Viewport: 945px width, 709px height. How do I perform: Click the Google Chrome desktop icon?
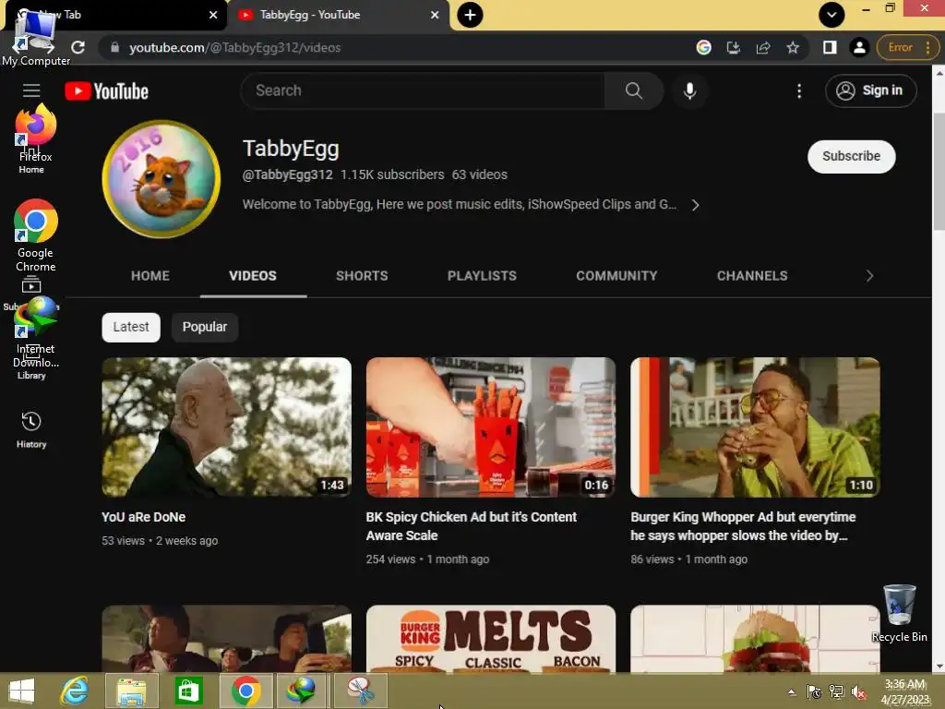click(36, 235)
